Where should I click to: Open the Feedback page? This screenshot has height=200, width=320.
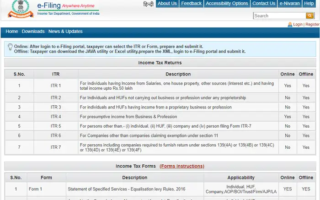pyautogui.click(x=191, y=4)
